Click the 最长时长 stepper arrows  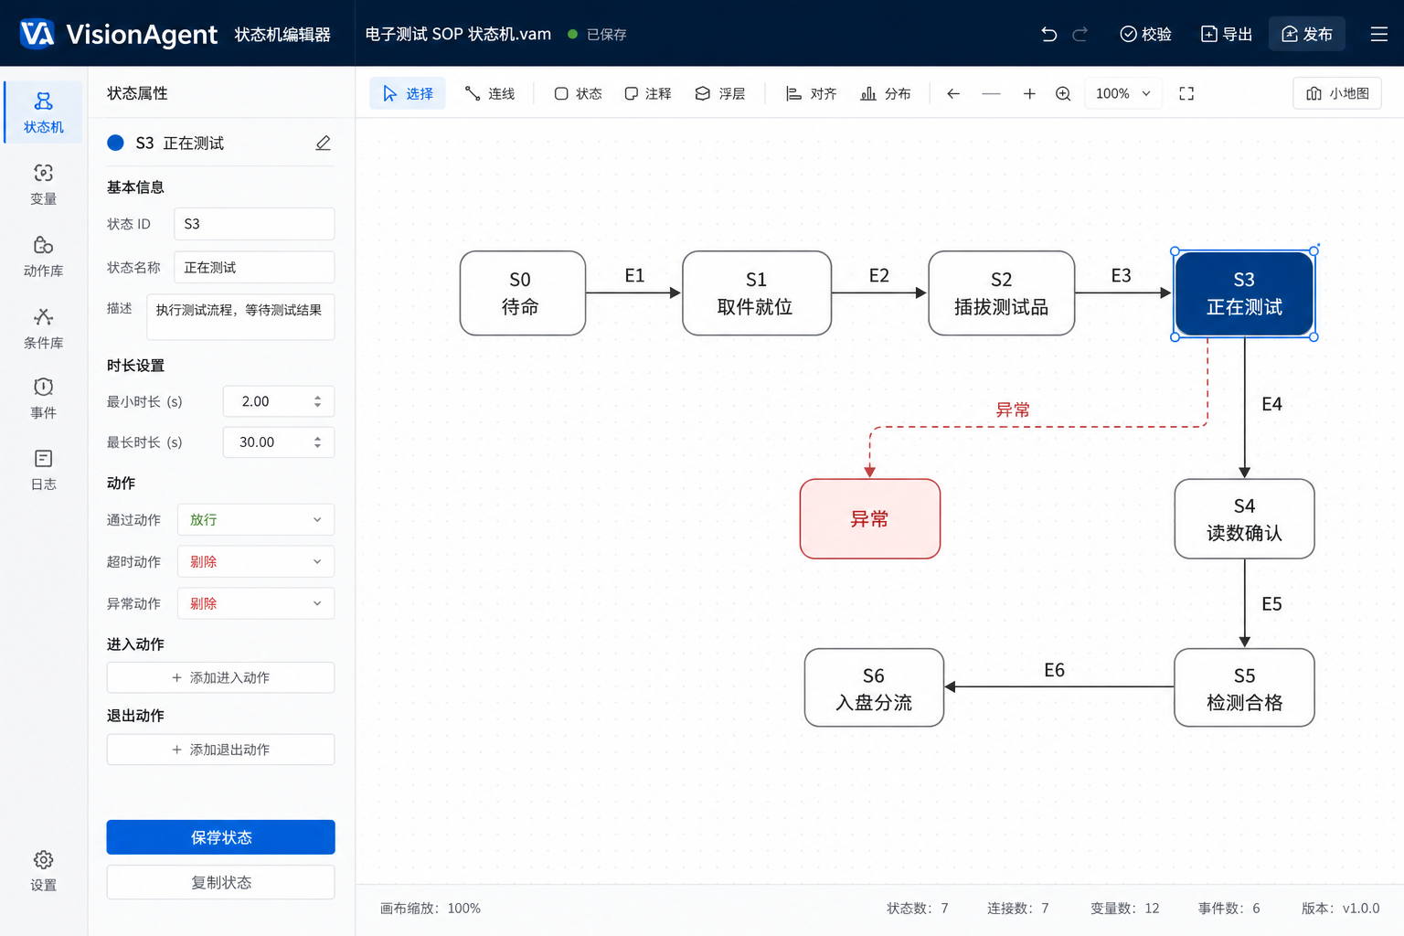[317, 442]
